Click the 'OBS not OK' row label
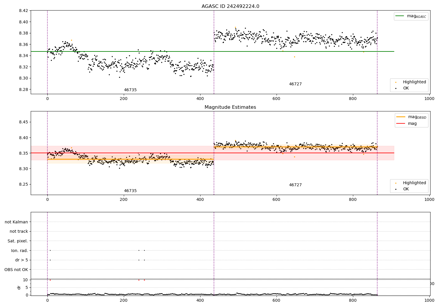This screenshot has height=307, width=439. tap(16, 270)
